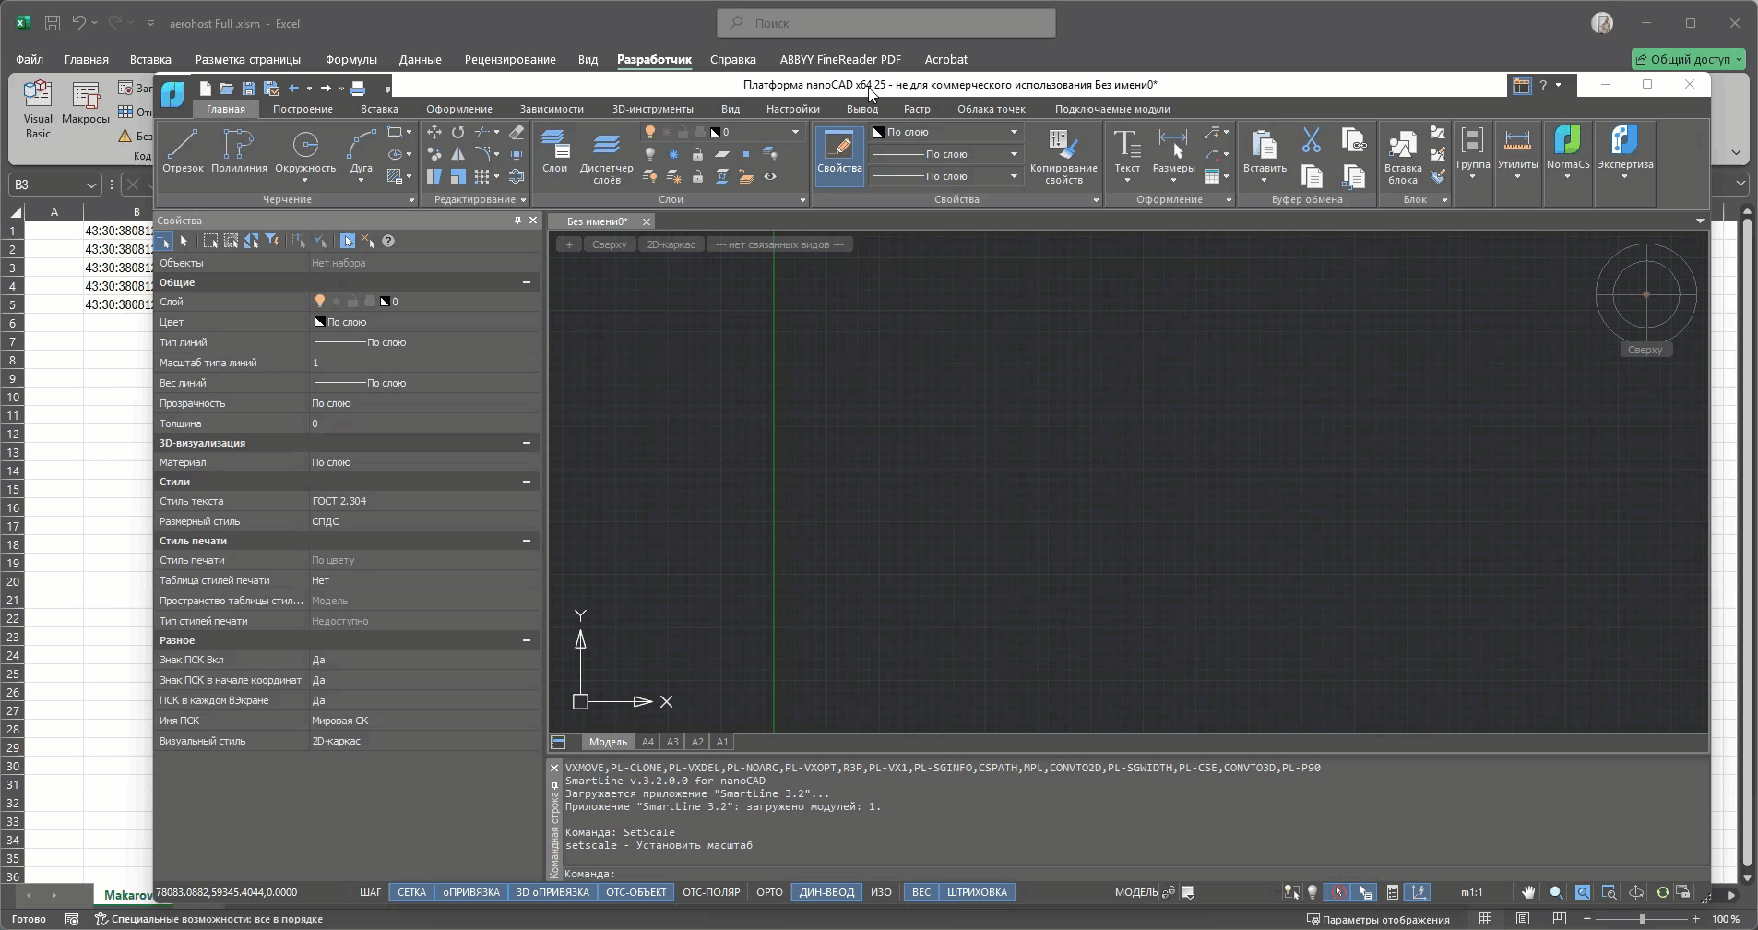Collapse the Стили section
1758x930 pixels.
(527, 482)
